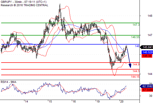The width and height of the screenshot is (153, 103).
Task: Click the 146.55 resistance level label
Action: tap(135, 37)
